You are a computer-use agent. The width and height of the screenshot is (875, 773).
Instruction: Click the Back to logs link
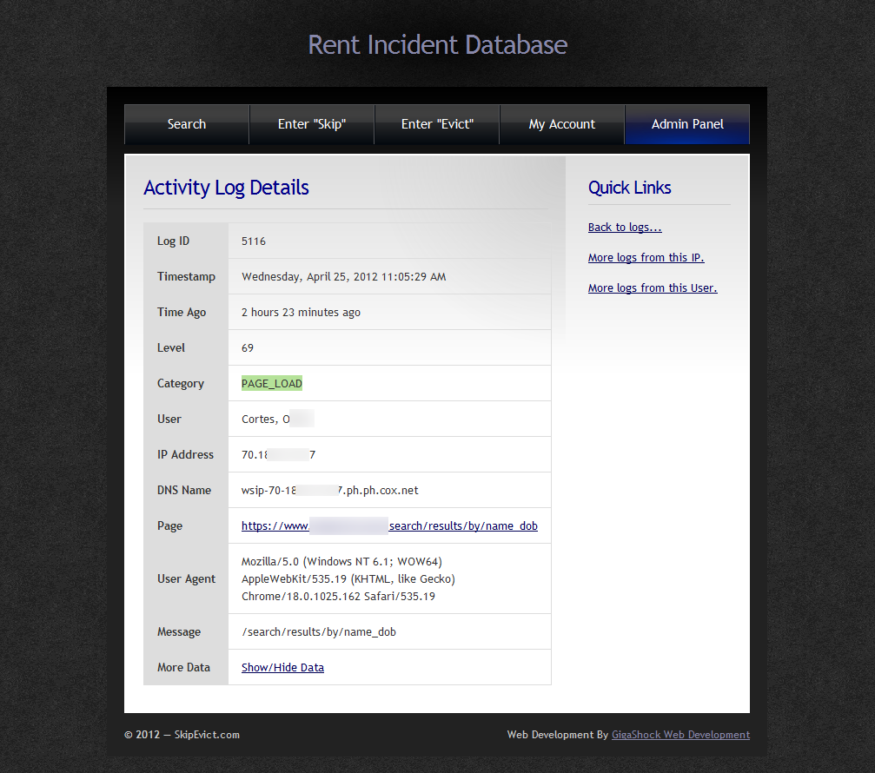pyautogui.click(x=625, y=227)
